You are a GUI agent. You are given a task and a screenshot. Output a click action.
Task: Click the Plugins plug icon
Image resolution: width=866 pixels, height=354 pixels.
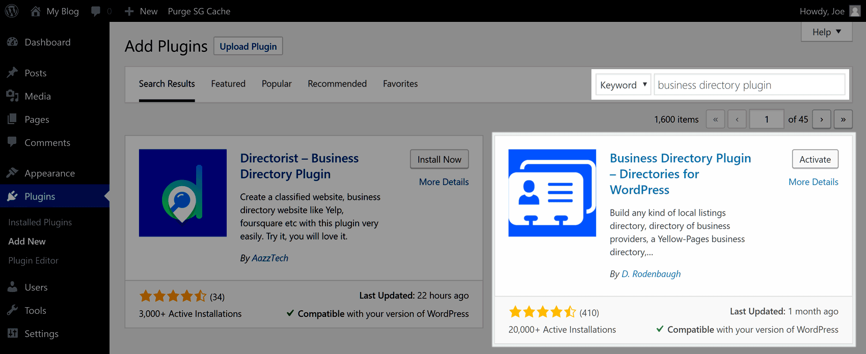(x=13, y=196)
